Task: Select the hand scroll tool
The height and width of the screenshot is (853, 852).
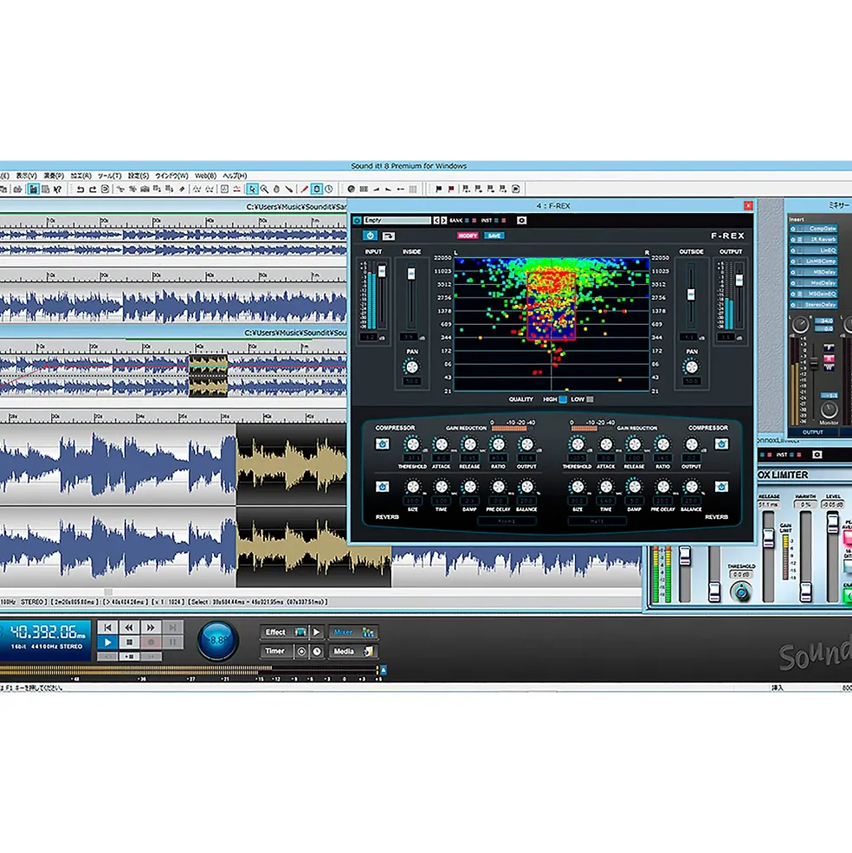Action: (x=276, y=190)
